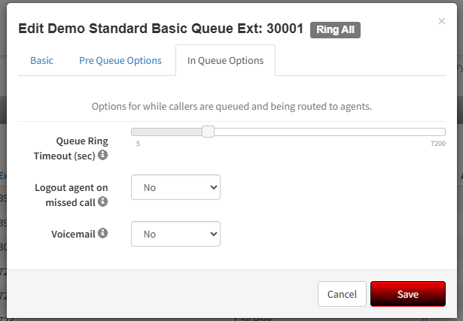The width and height of the screenshot is (463, 321).
Task: Click the info icon beside Queue Ring Timeout
Action: click(x=102, y=155)
